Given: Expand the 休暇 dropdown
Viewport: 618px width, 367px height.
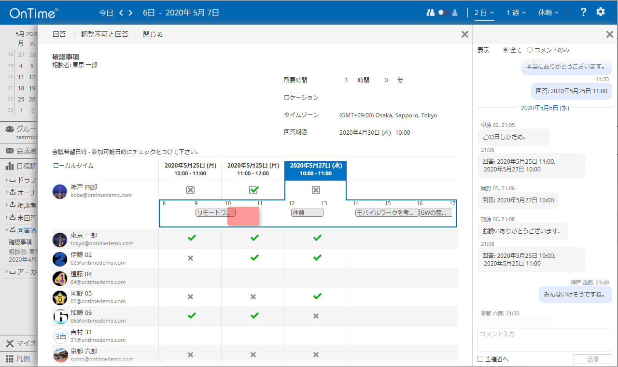Looking at the screenshot, I should click(548, 13).
